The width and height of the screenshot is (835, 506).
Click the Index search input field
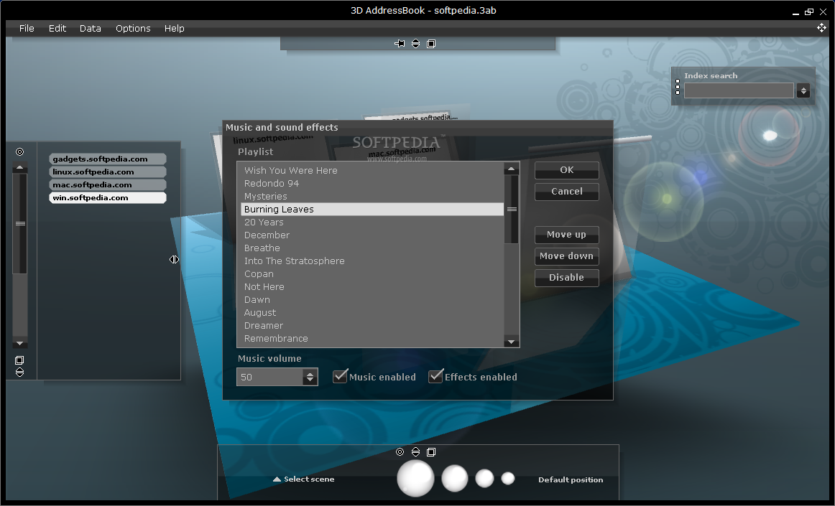tap(739, 91)
